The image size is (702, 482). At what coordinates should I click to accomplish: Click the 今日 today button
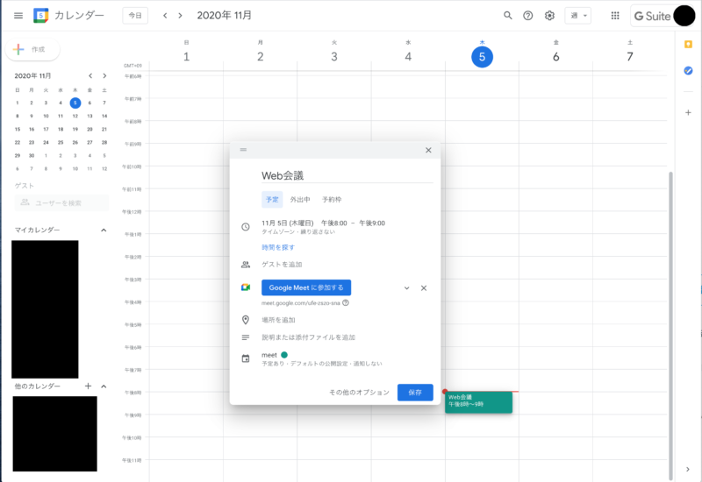coord(135,16)
